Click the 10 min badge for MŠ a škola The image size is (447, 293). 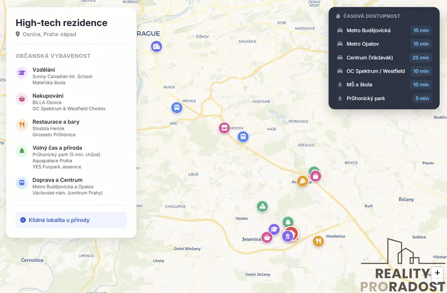click(421, 84)
